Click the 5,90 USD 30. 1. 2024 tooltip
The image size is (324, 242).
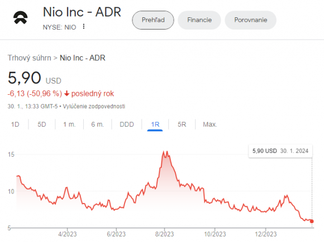point(280,151)
